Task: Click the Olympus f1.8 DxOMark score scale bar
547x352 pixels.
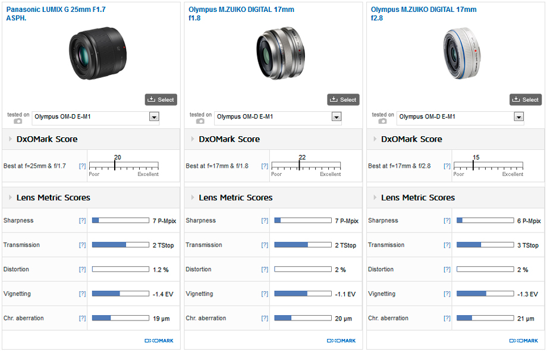Action: (306, 165)
